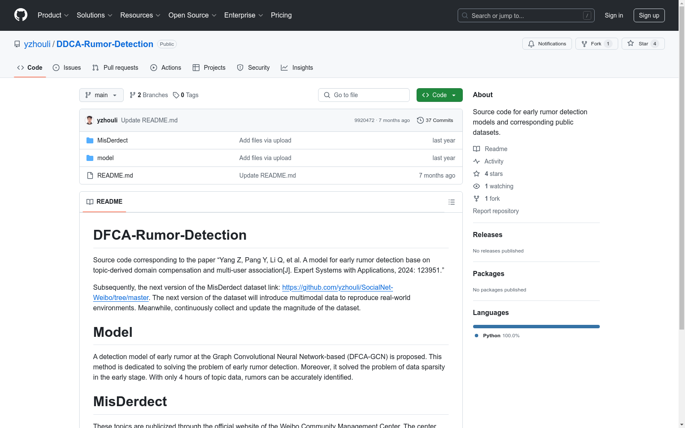Switch to the Pull requests tab
The image size is (685, 428).
(115, 68)
